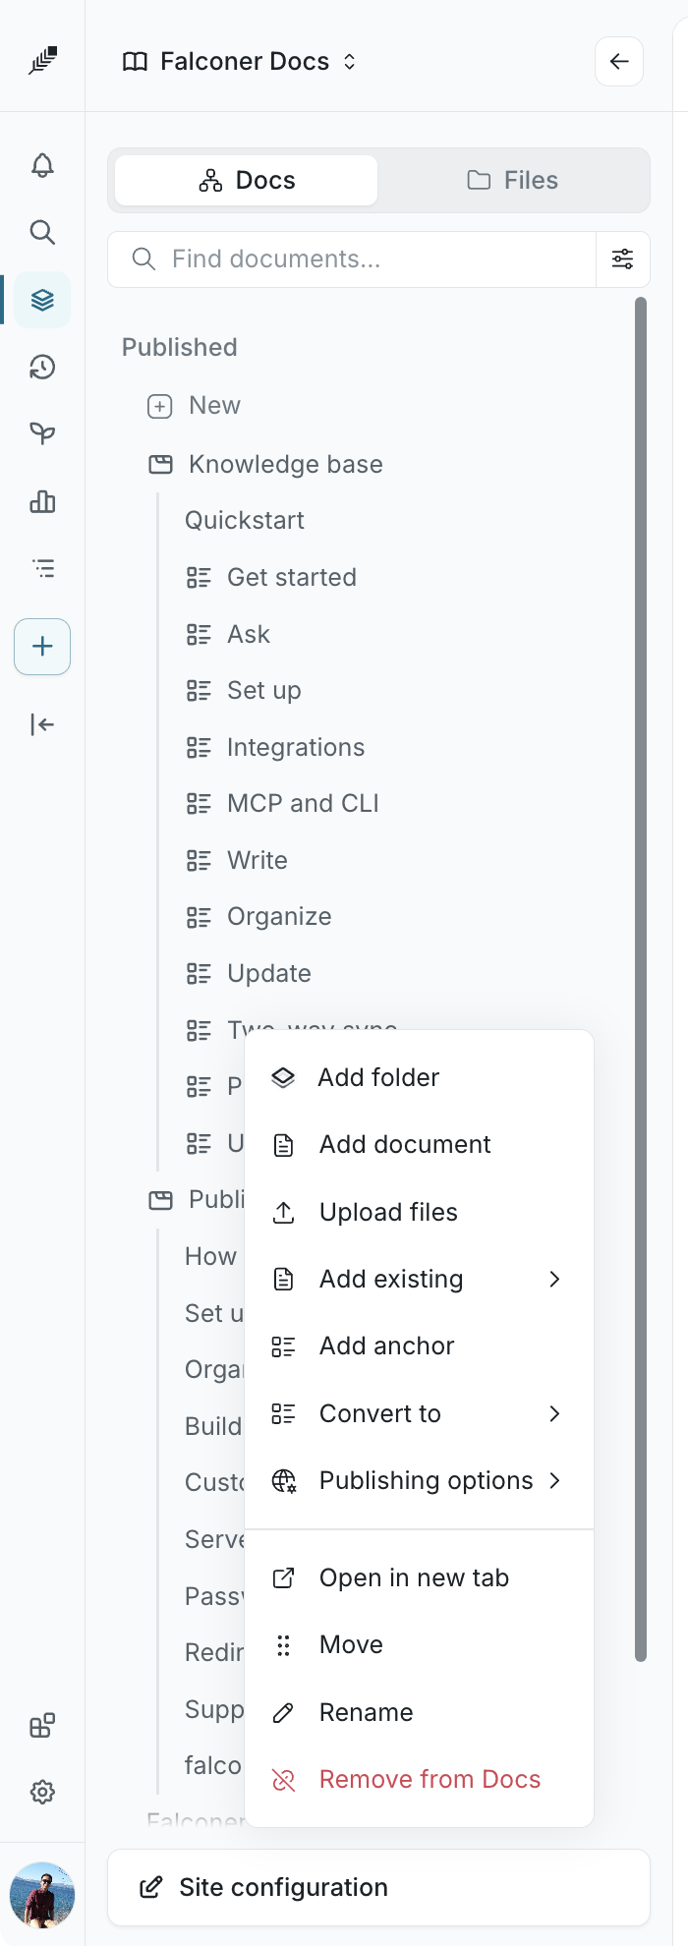The height and width of the screenshot is (1946, 688).
Task: Open the Ask anchor
Action: point(249,634)
